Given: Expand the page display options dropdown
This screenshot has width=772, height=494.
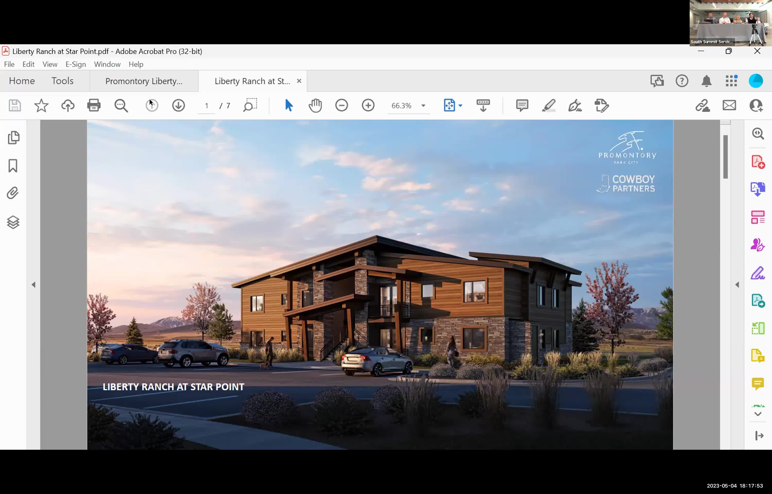Looking at the screenshot, I should [461, 106].
